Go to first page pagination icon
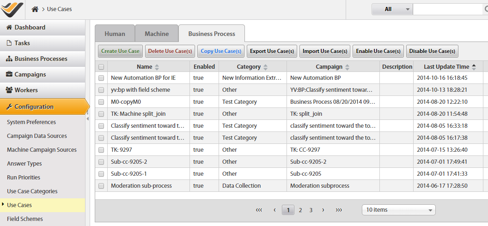The height and width of the screenshot is (226, 488). tap(259, 210)
